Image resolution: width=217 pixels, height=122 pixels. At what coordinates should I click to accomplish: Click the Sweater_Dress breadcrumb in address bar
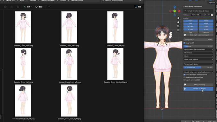[x=77, y=1]
